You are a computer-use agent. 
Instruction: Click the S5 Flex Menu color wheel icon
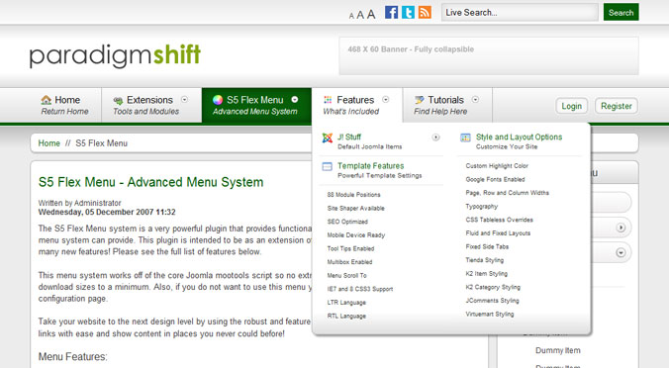[218, 100]
